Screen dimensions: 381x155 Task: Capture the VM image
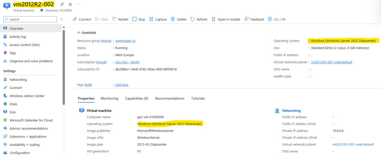[158, 19]
